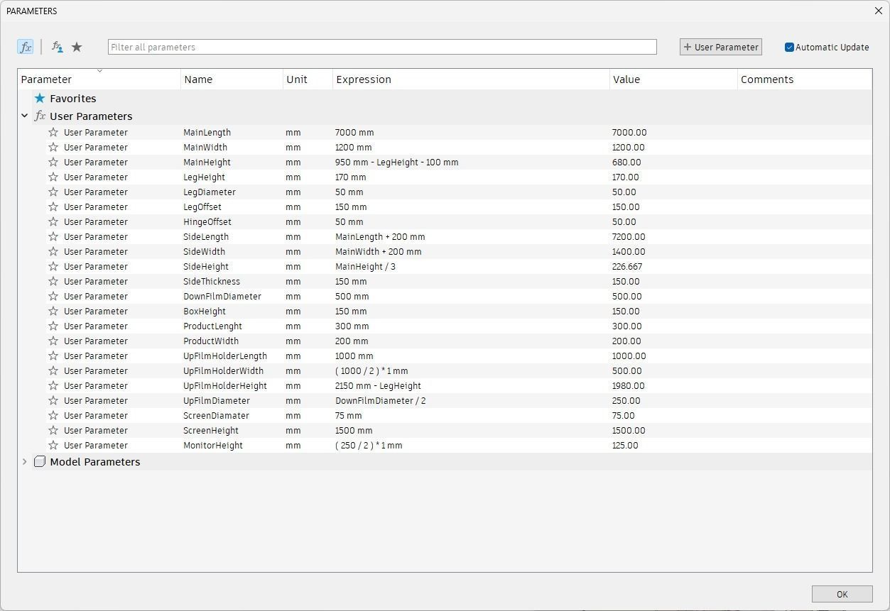Favorite the MainLength parameter star

(53, 132)
